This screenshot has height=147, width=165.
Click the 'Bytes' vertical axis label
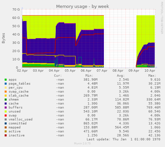(3, 38)
